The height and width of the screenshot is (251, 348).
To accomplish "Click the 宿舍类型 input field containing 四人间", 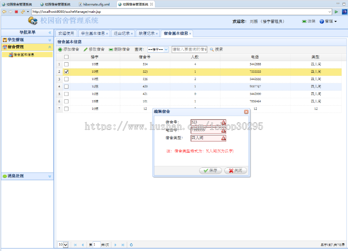I will (208, 138).
